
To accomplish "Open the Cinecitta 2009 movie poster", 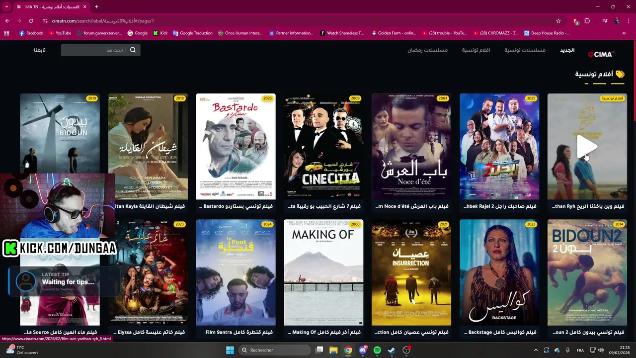I will tap(323, 147).
